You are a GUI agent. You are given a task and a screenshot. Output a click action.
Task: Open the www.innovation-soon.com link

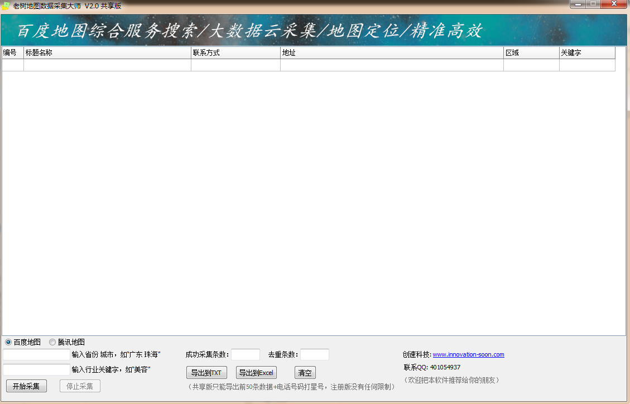(x=469, y=354)
